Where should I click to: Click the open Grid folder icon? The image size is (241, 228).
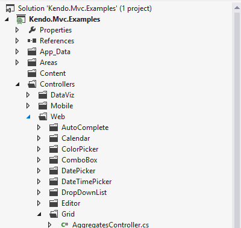click(x=54, y=214)
